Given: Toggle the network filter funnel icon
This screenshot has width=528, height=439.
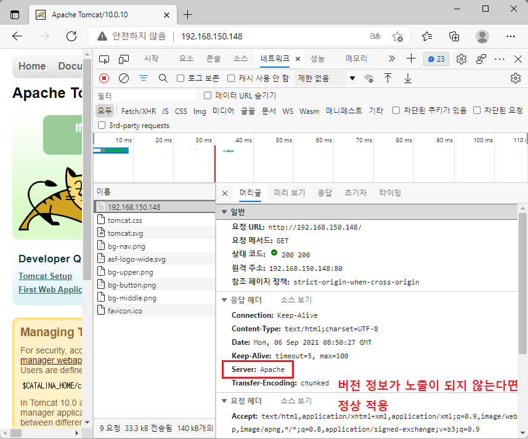Looking at the screenshot, I should (x=144, y=78).
